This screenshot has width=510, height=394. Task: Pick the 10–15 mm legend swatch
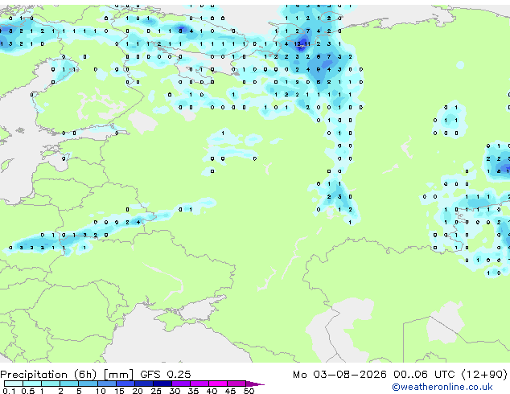(x=106, y=384)
